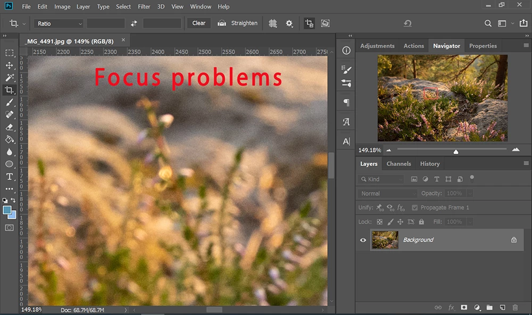Open the Opacity slider dropdown arrow

pyautogui.click(x=470, y=194)
